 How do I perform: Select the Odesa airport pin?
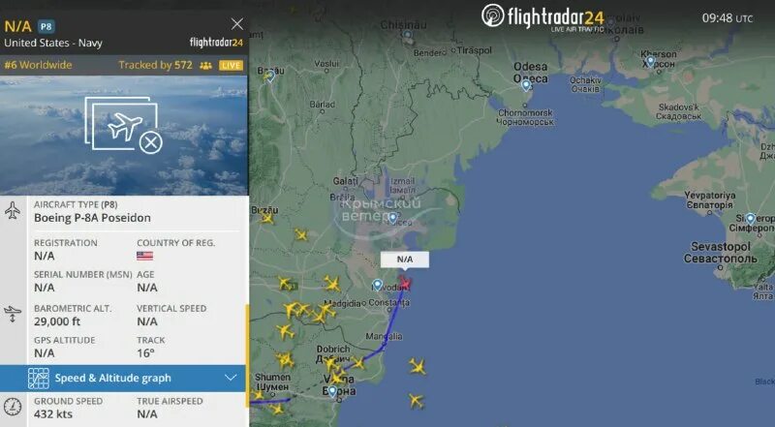point(526,85)
